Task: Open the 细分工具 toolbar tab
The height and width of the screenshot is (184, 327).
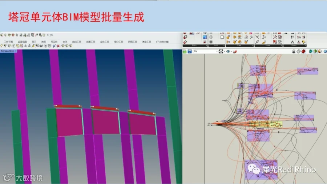Action: pyautogui.click(x=118, y=42)
